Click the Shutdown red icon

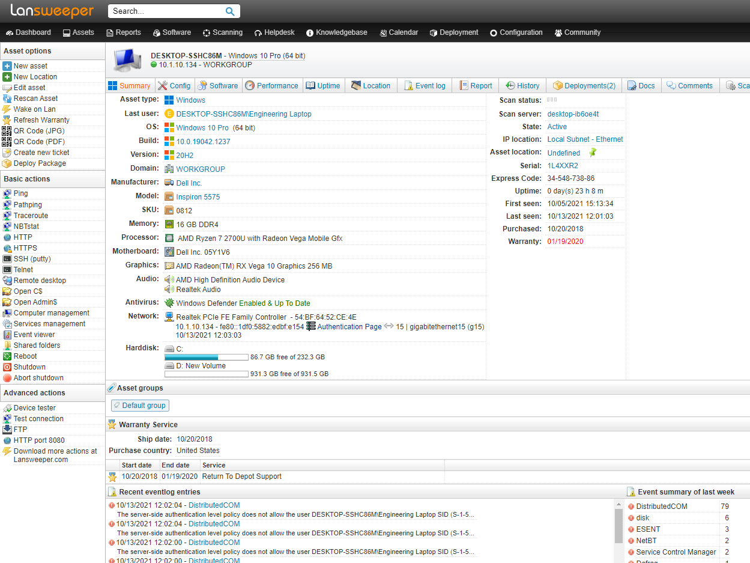coord(7,367)
